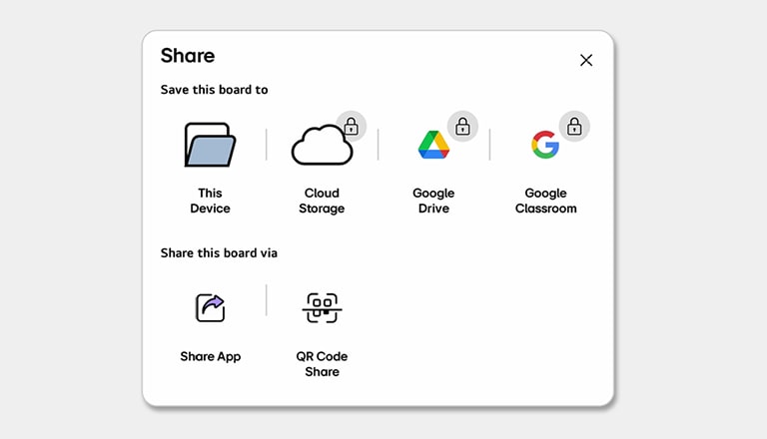The width and height of the screenshot is (767, 439).
Task: Select the "QR Code Share" text label
Action: [322, 364]
